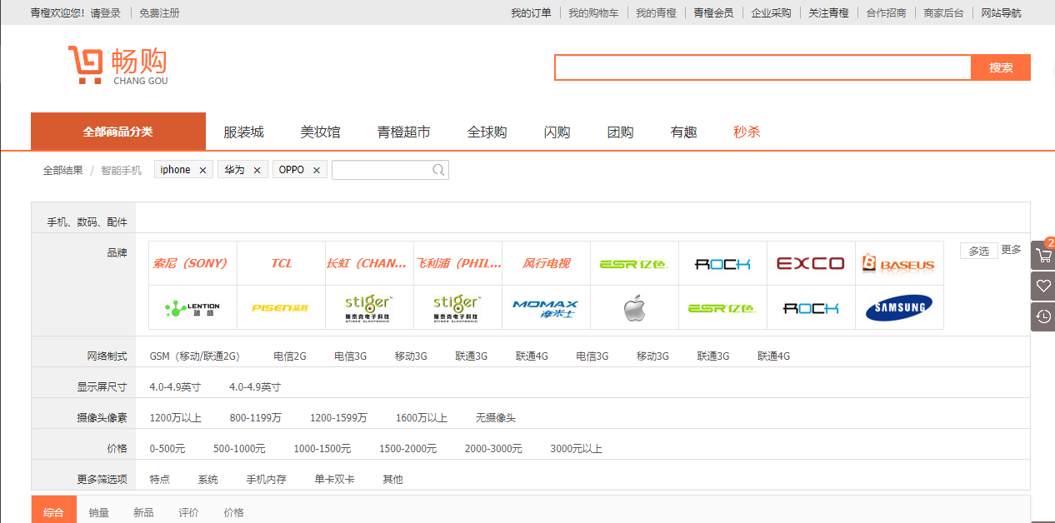Select the SAMSUNG brand logo

coord(899,308)
